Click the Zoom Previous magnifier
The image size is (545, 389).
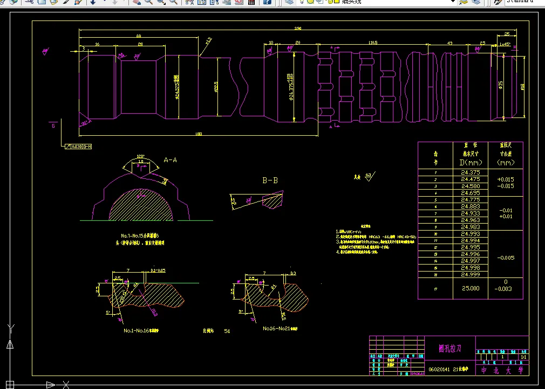coord(173,2)
